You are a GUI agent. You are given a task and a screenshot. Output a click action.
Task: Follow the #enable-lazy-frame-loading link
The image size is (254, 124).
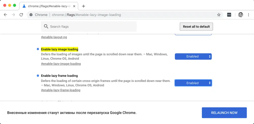coord(60,90)
